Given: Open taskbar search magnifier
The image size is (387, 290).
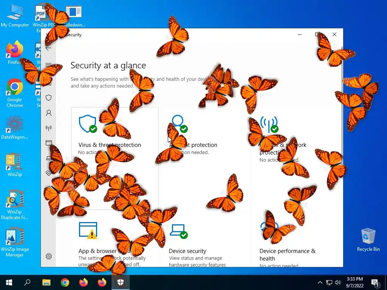Looking at the screenshot, I should click(x=27, y=282).
